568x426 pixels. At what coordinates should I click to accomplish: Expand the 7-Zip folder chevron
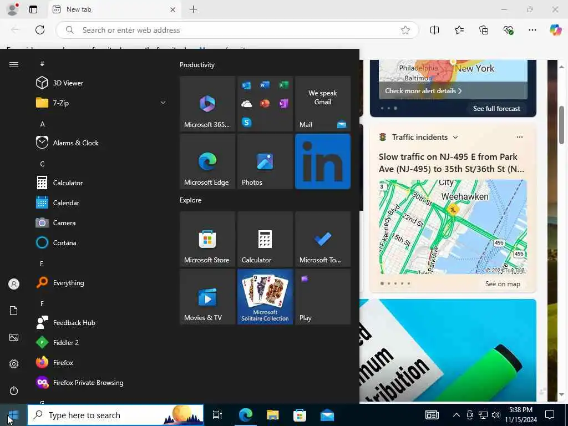[163, 103]
